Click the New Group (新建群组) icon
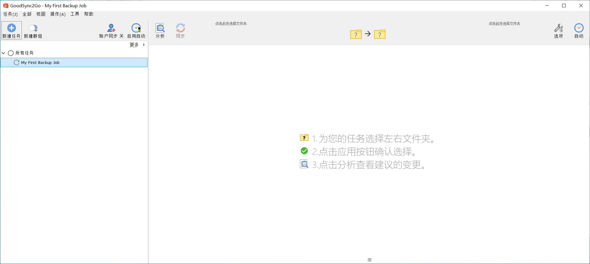The image size is (590, 264). 33,28
